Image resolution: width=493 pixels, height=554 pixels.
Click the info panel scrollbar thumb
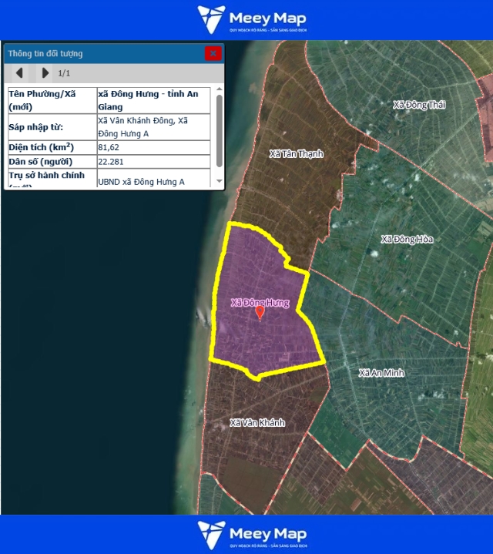(x=219, y=131)
